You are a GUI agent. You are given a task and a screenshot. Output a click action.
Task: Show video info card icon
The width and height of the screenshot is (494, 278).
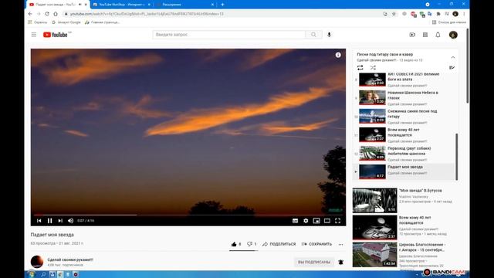(338, 55)
